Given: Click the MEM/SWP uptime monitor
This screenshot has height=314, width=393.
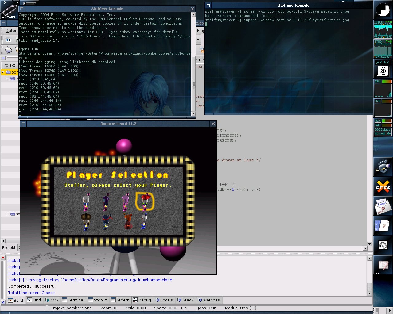Looking at the screenshot, I should pos(383,127).
